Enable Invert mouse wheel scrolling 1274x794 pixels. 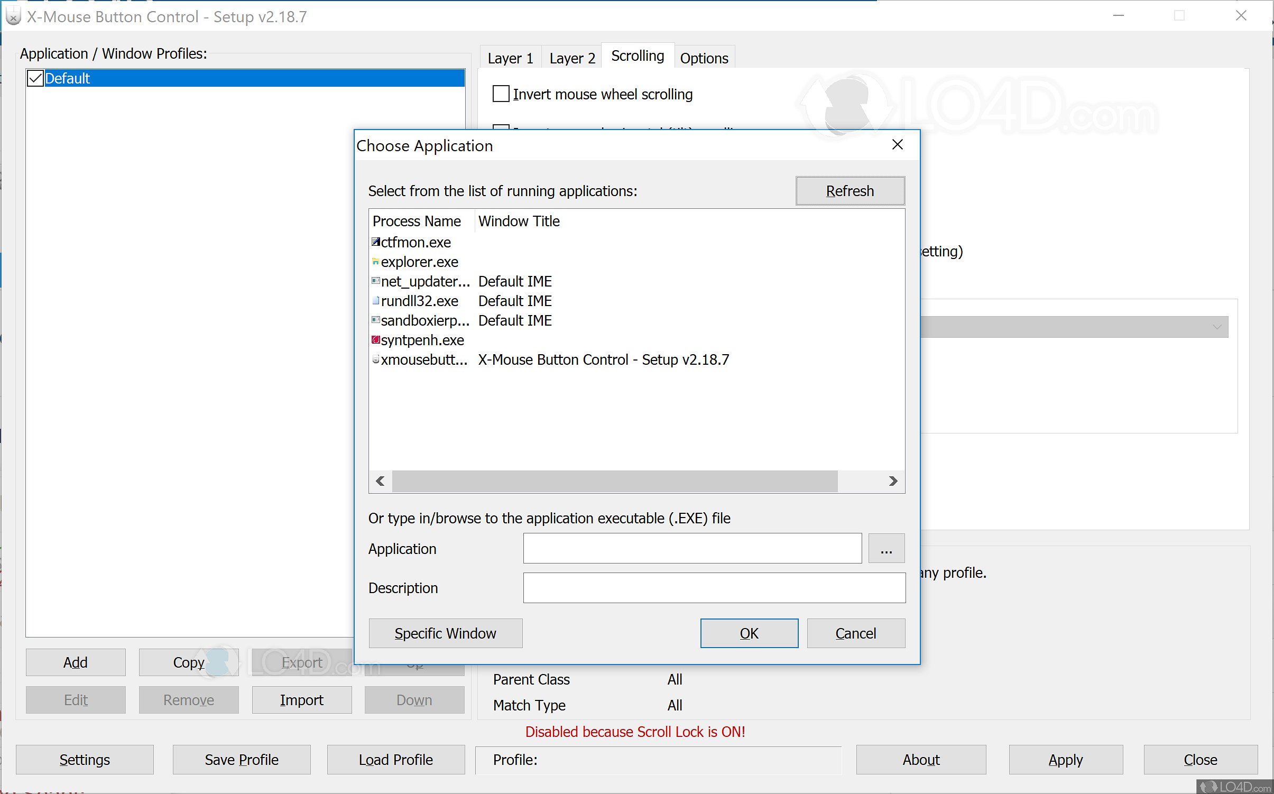click(500, 94)
